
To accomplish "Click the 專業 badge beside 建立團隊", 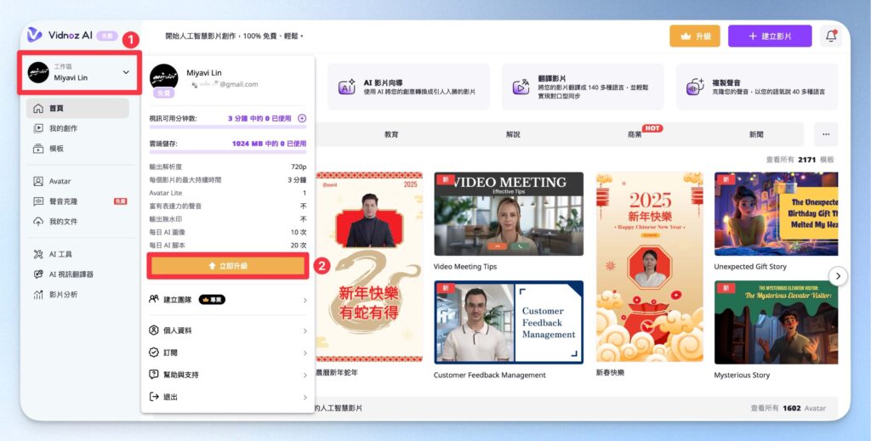I will 212,300.
